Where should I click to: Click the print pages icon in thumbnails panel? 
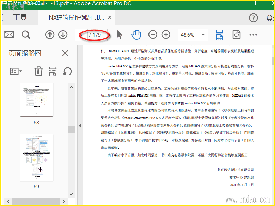click(53, 71)
